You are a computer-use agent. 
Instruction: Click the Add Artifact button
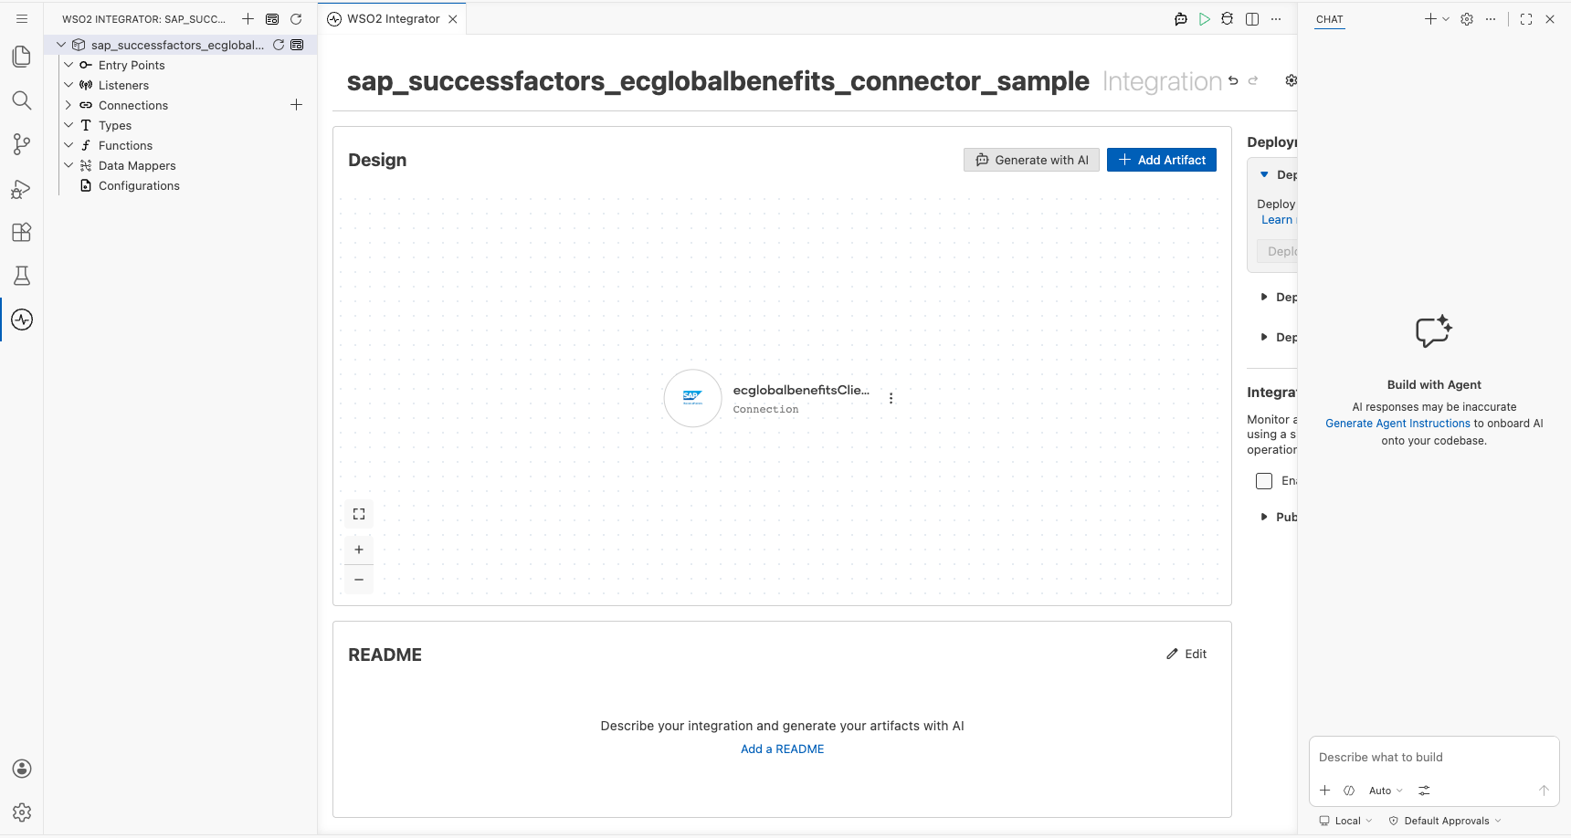tap(1162, 160)
